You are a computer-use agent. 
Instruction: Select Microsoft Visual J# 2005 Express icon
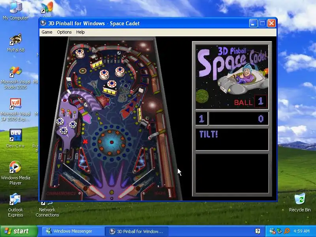point(15,110)
